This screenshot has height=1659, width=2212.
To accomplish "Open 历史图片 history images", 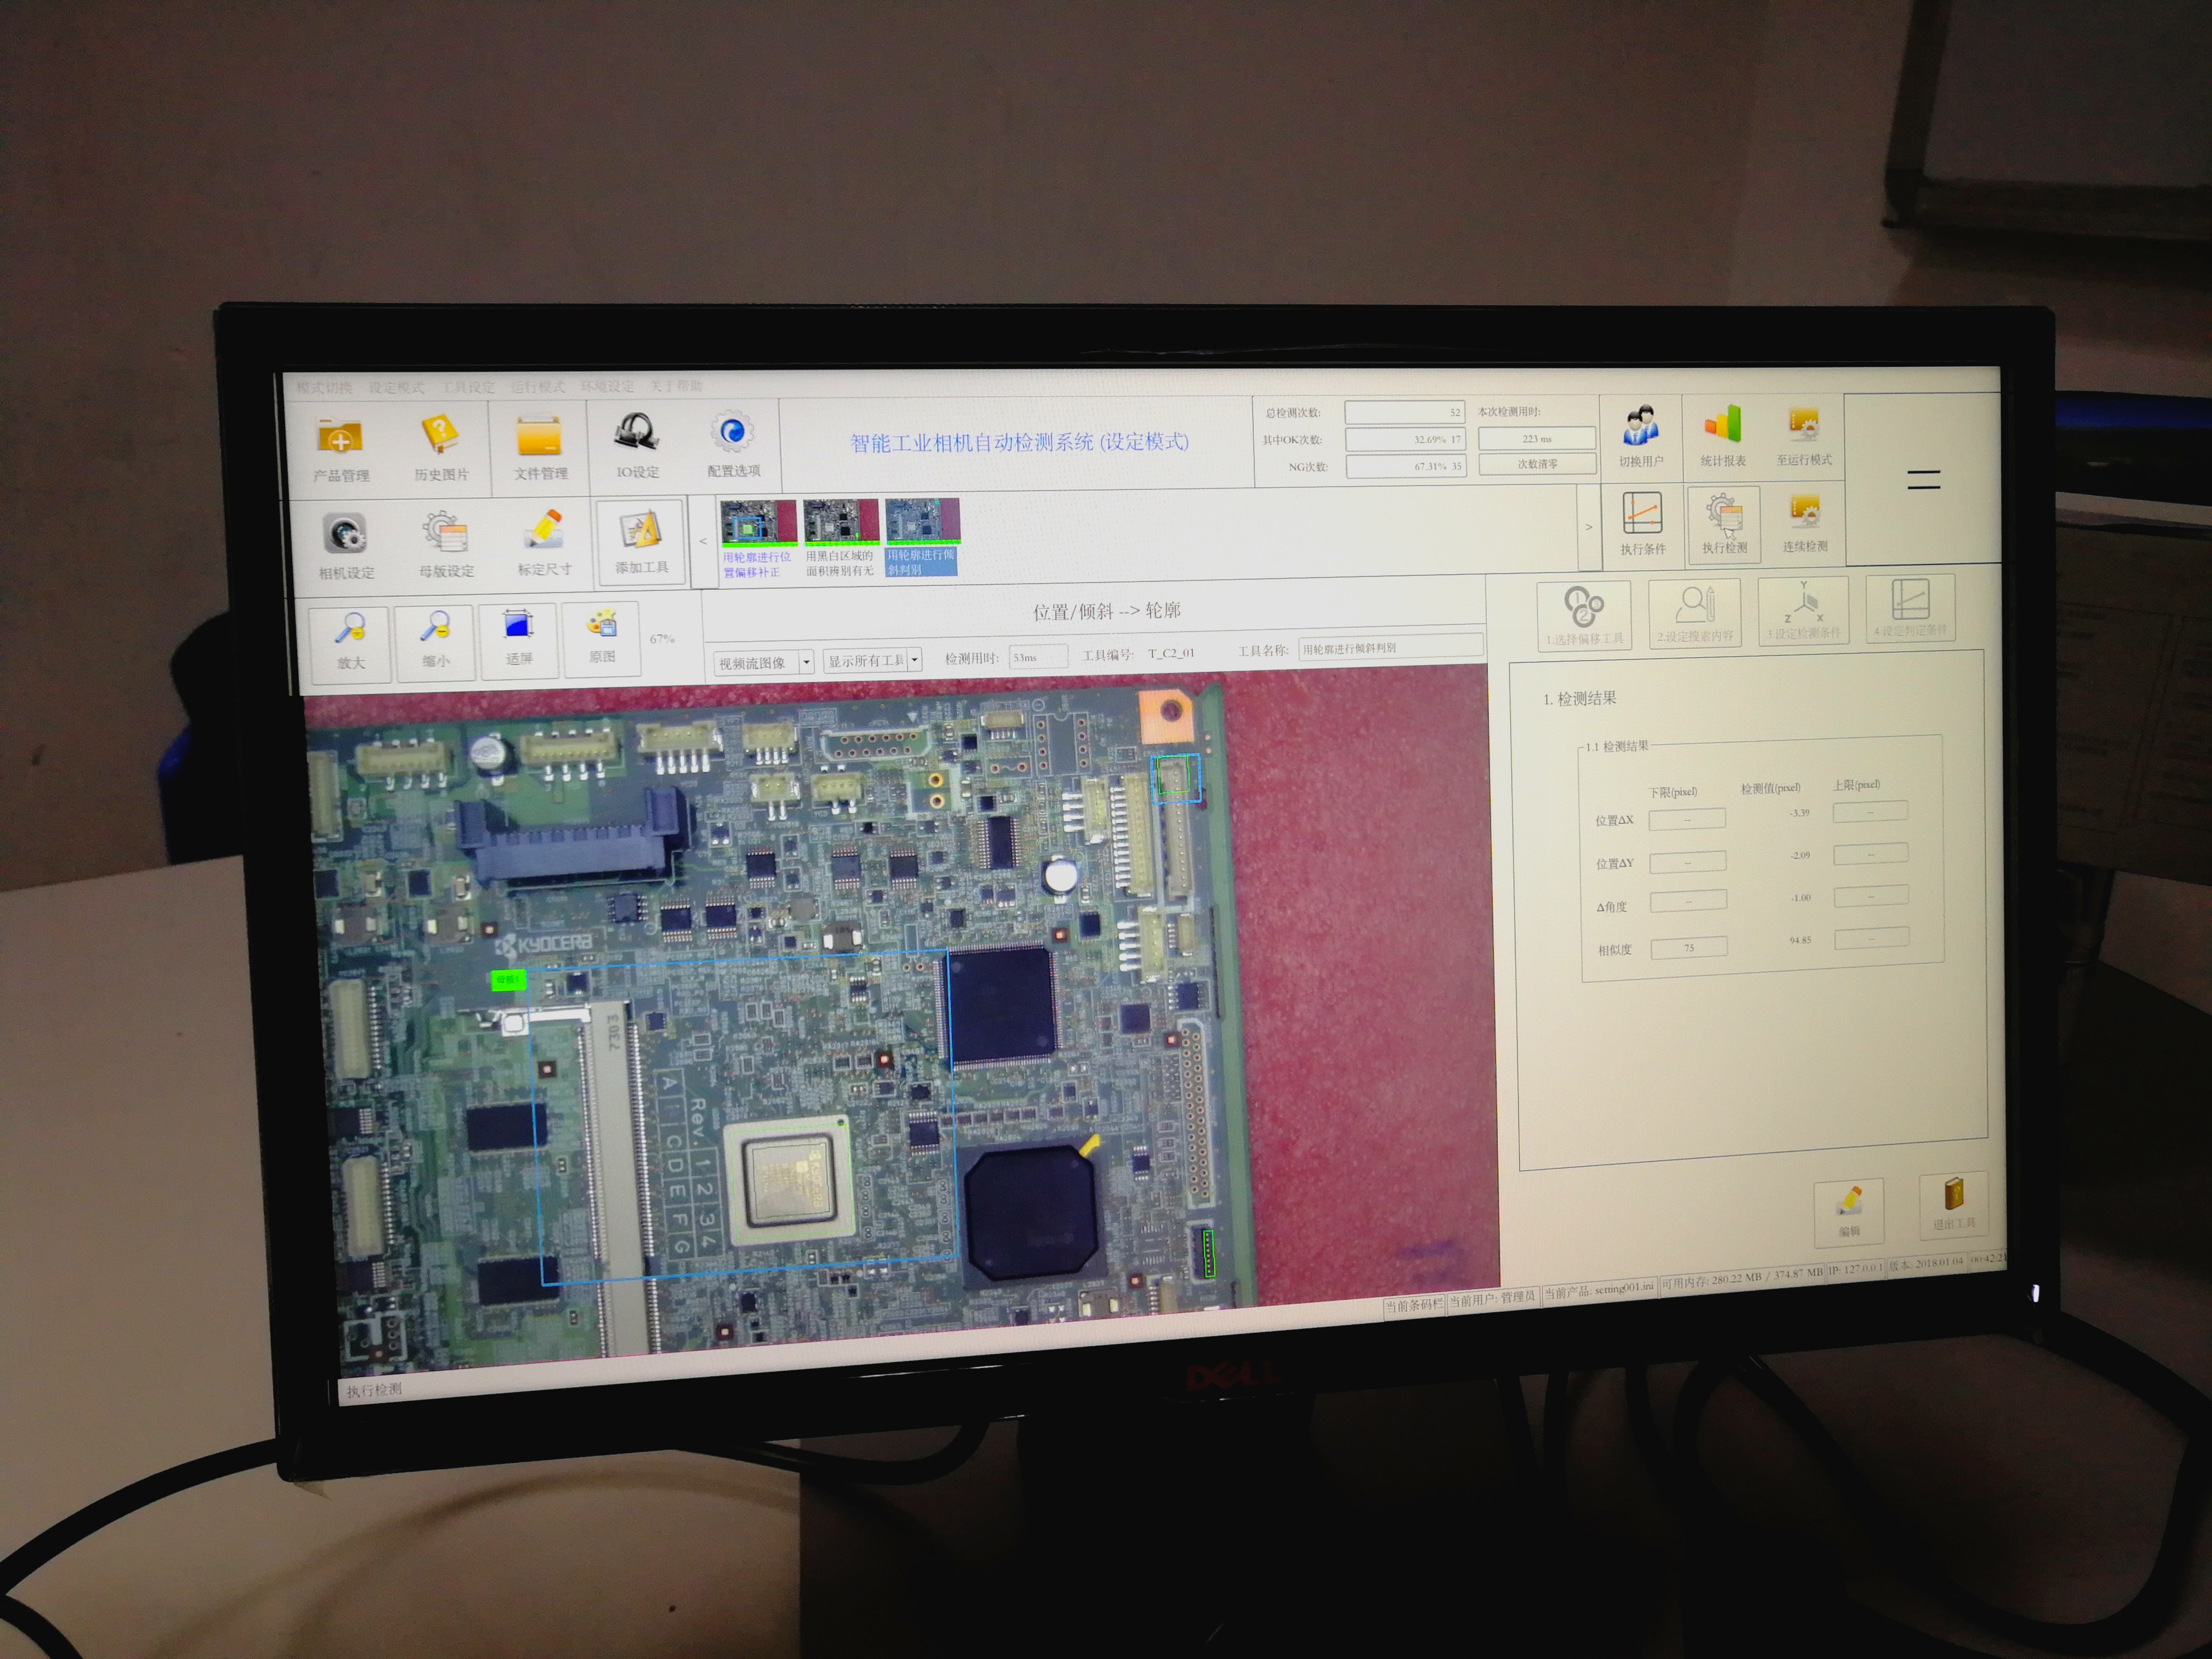I will click(x=440, y=448).
